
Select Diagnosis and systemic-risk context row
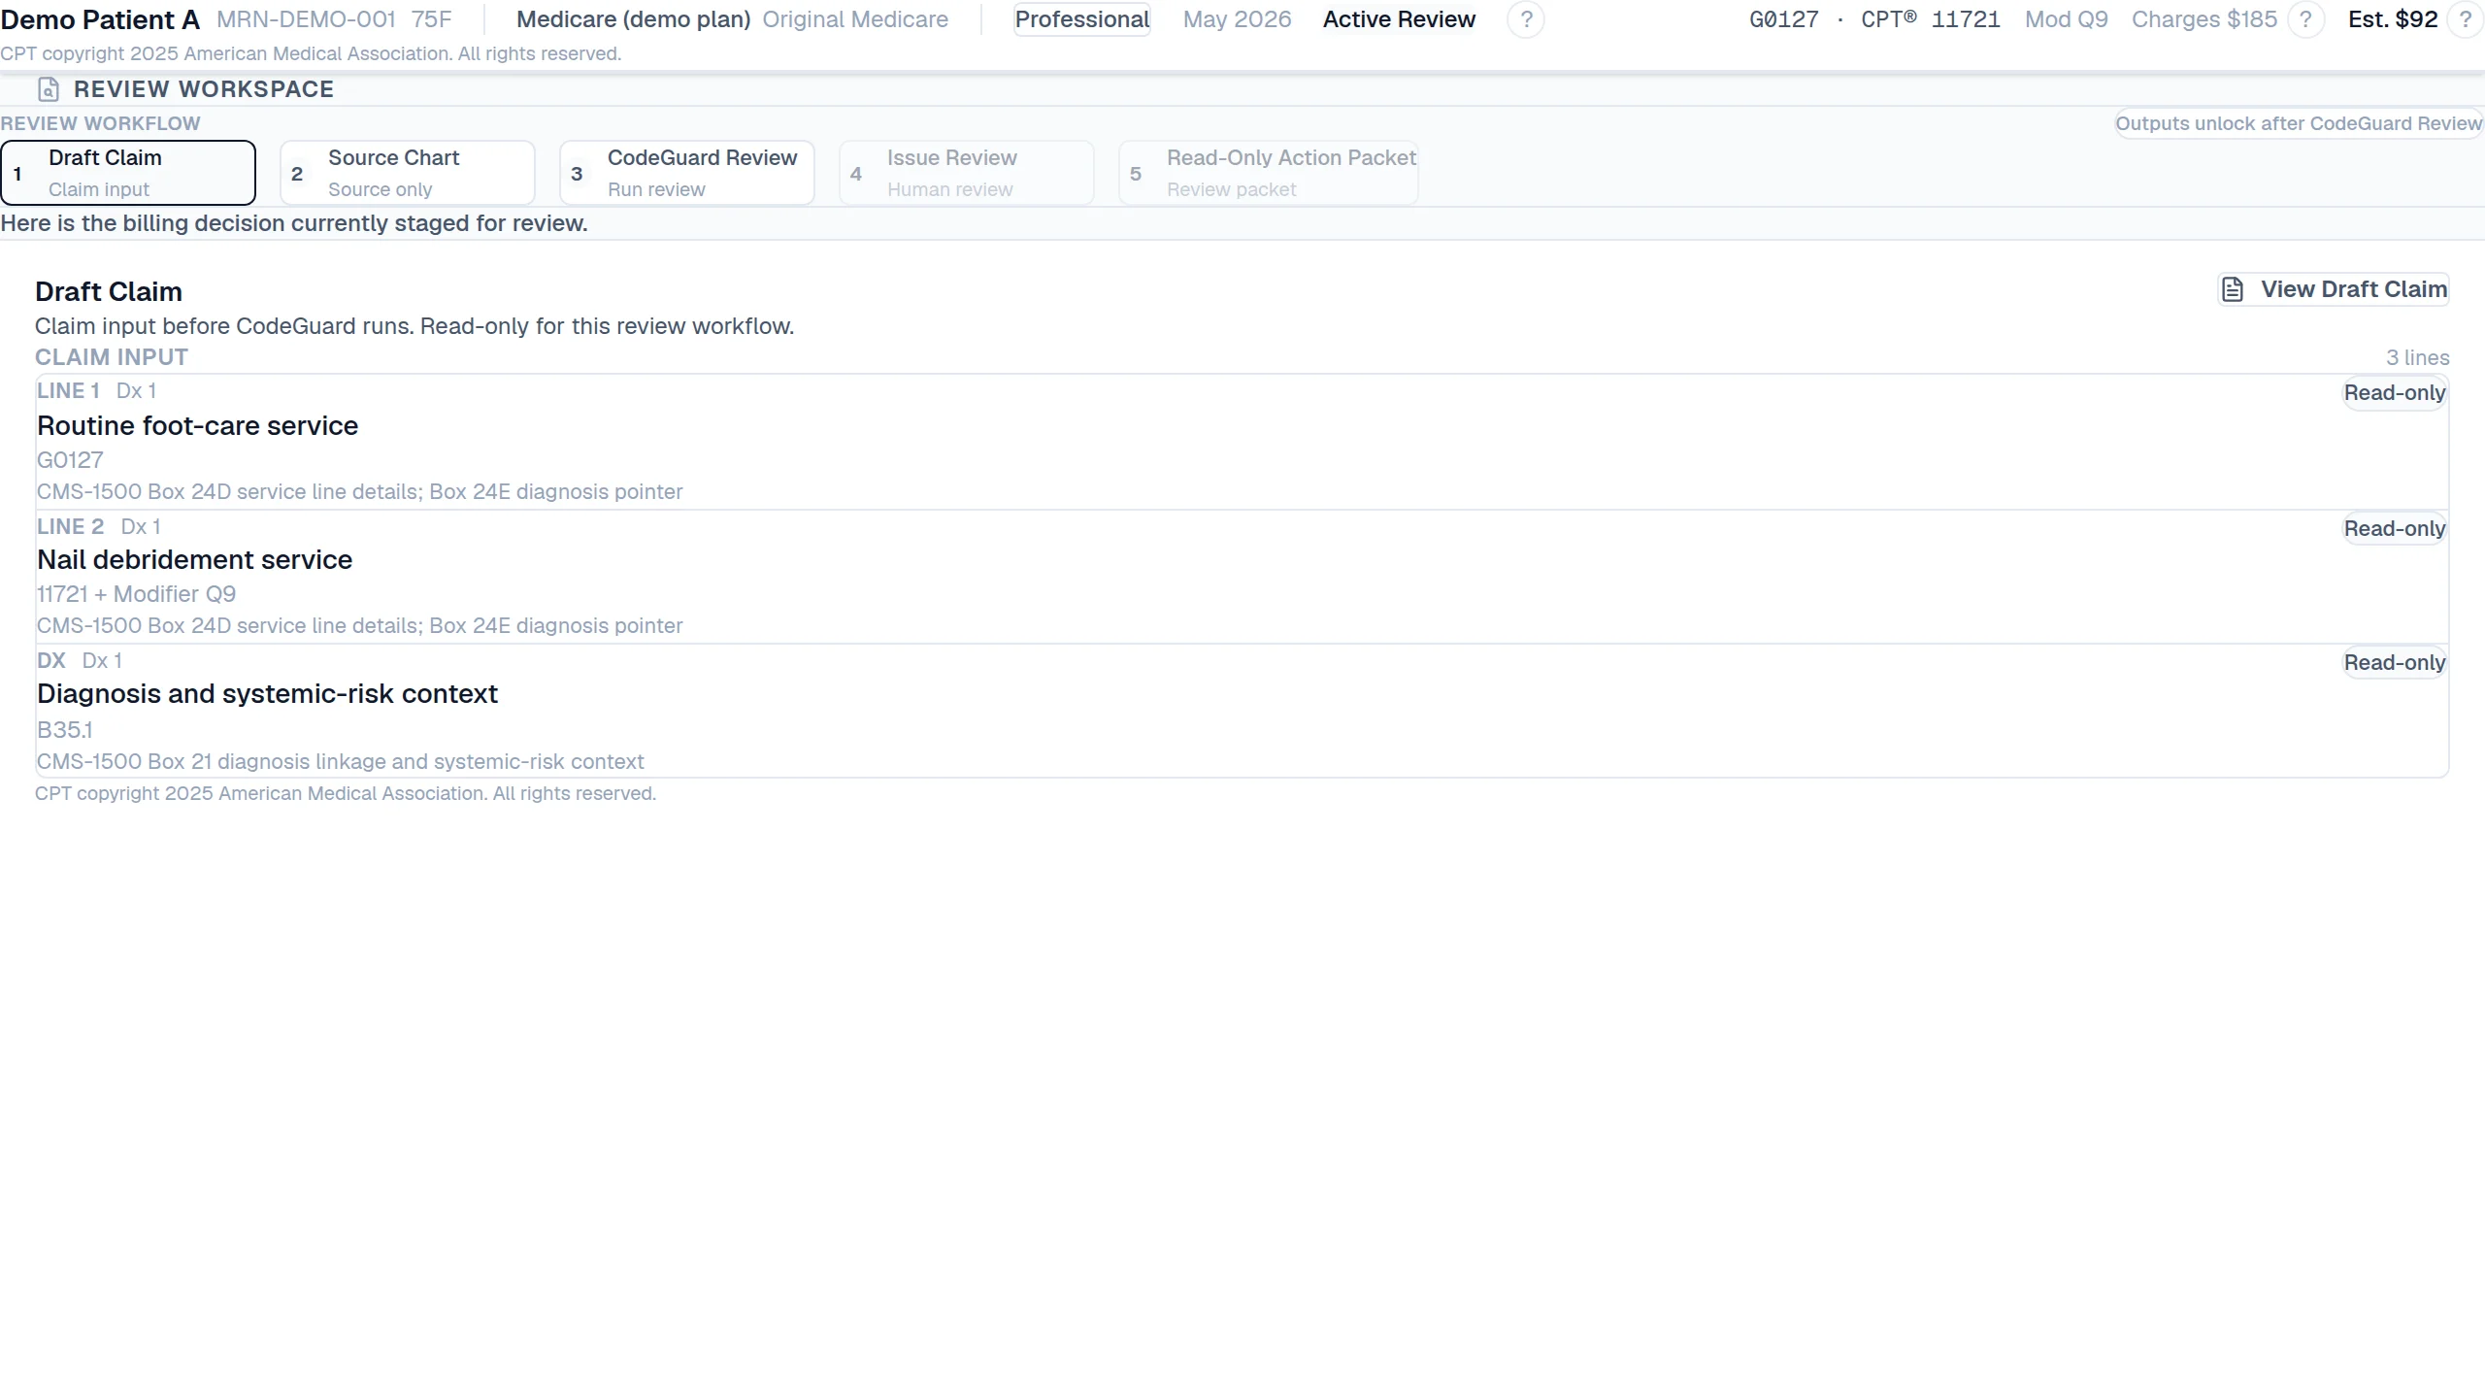click(x=1242, y=711)
